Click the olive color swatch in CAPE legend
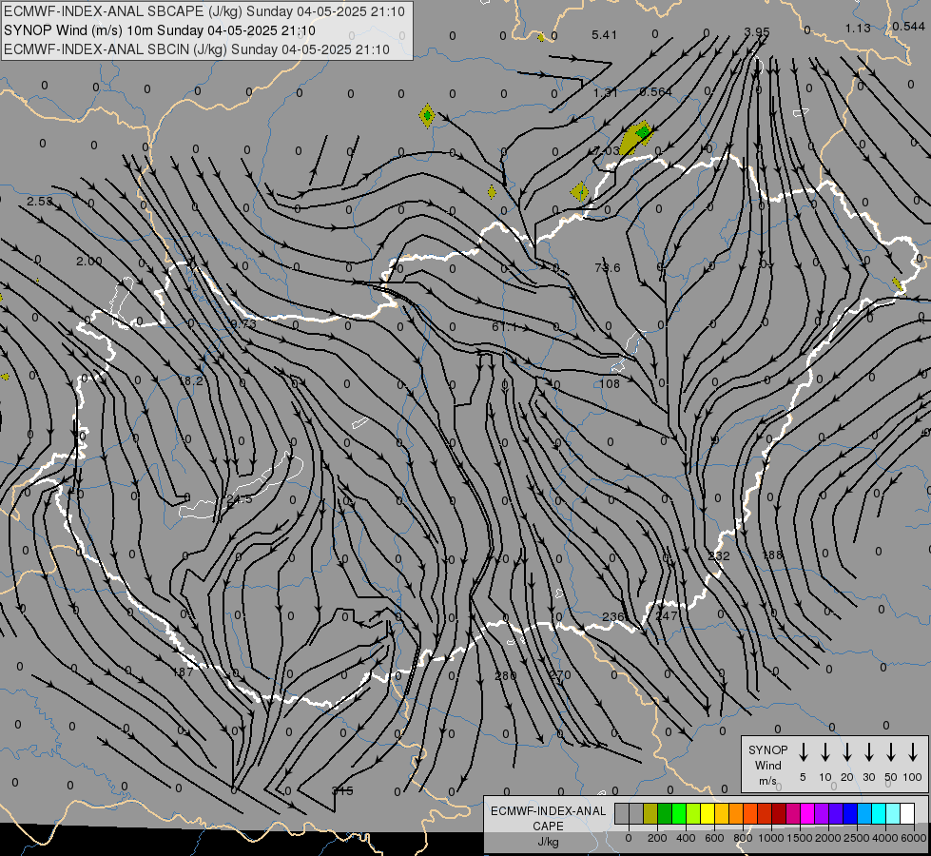This screenshot has height=856, width=931. pos(650,814)
